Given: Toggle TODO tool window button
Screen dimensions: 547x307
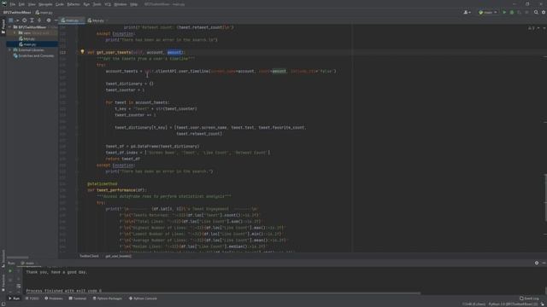Looking at the screenshot, I should pos(32,298).
